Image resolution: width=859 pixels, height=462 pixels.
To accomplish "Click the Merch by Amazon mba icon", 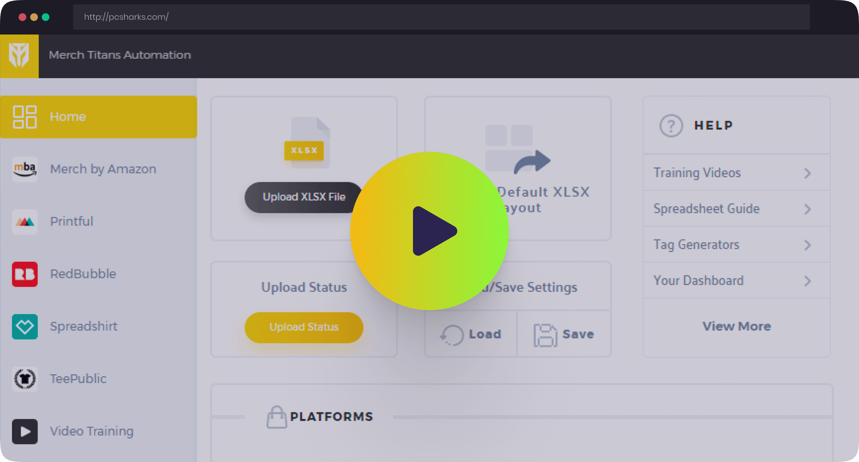I will click(25, 169).
